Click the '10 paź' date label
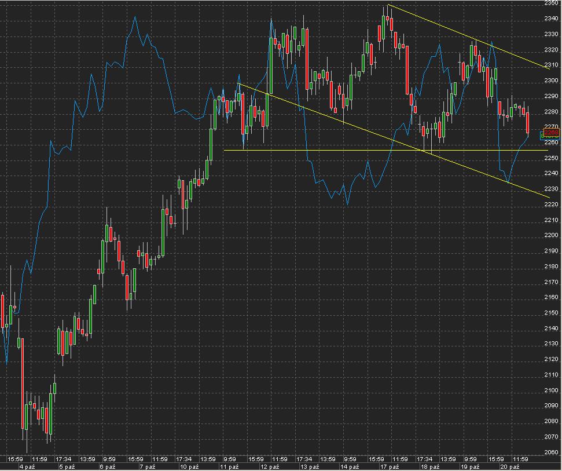This screenshot has width=562, height=471. pyautogui.click(x=189, y=467)
